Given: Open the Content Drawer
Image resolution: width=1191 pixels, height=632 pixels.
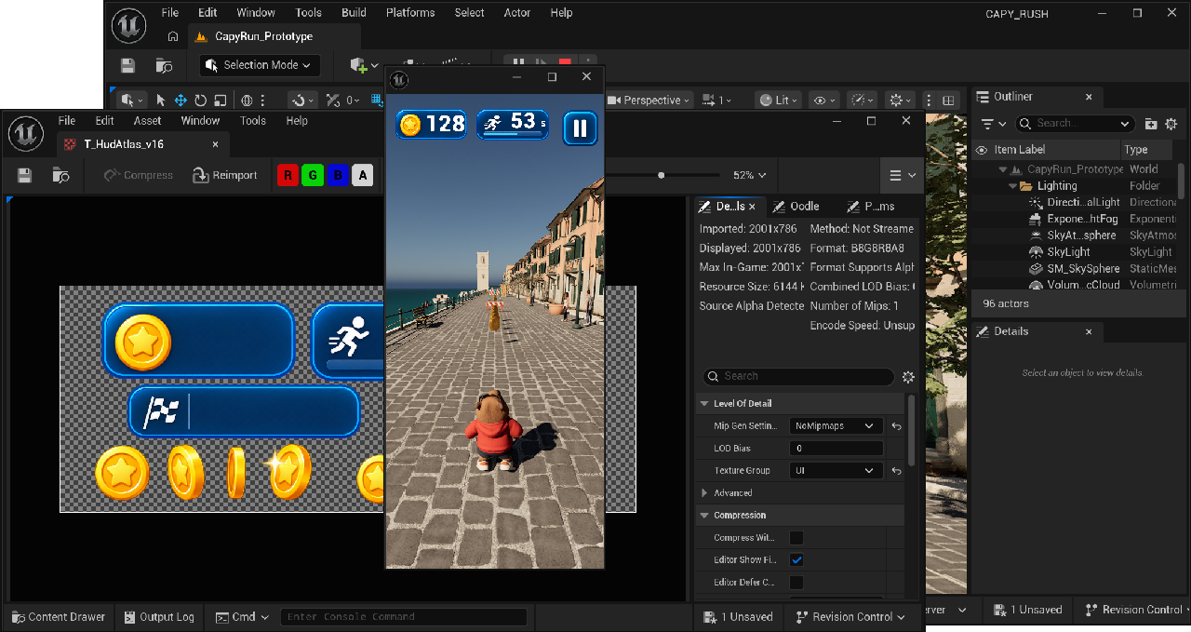Looking at the screenshot, I should click(58, 616).
